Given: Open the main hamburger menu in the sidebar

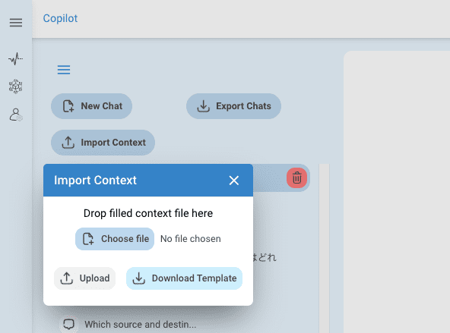Looking at the screenshot, I should pyautogui.click(x=16, y=22).
